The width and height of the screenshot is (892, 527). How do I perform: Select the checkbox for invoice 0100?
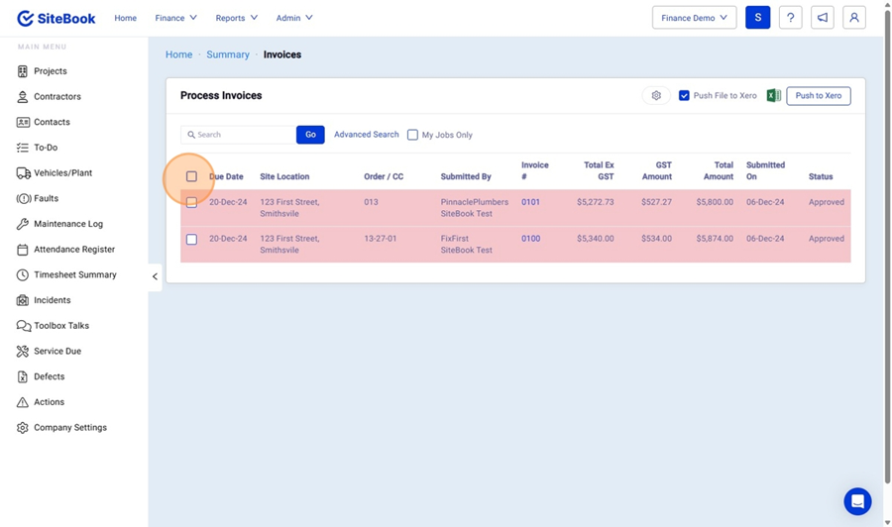pyautogui.click(x=191, y=239)
